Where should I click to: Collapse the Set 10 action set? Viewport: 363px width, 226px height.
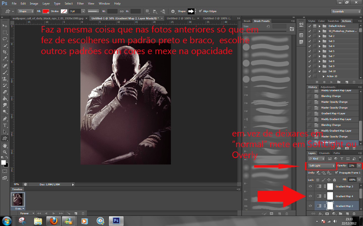coord(319,71)
